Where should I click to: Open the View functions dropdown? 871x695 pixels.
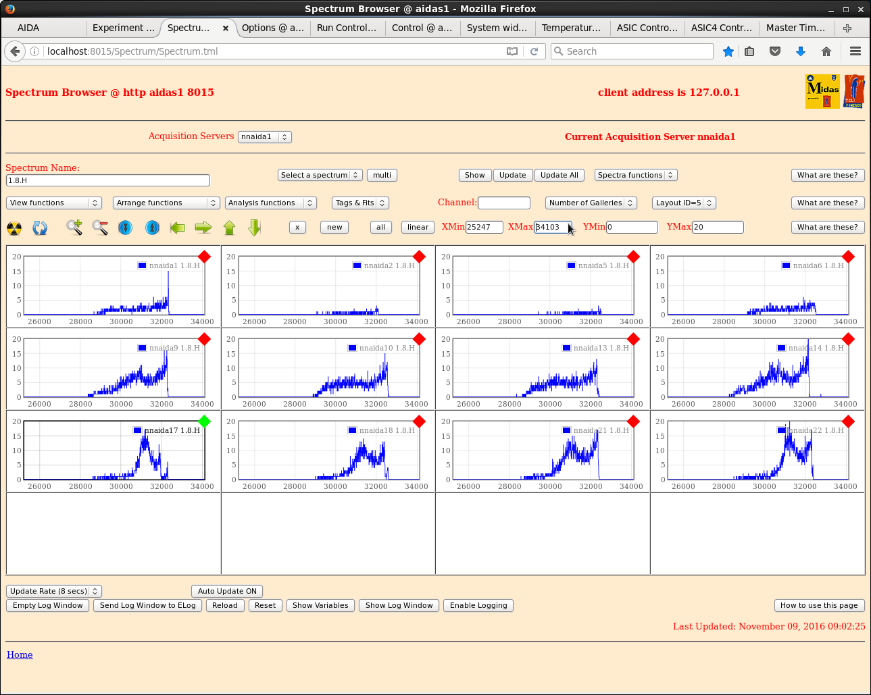point(54,203)
